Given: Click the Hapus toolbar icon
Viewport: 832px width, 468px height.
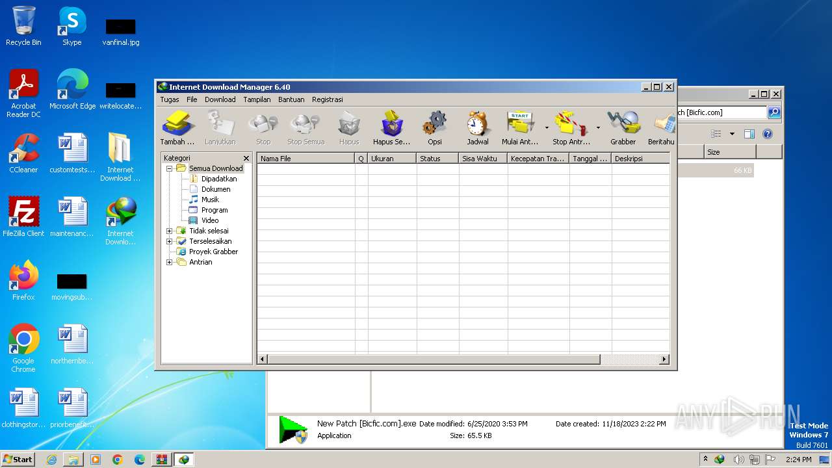Looking at the screenshot, I should (349, 128).
